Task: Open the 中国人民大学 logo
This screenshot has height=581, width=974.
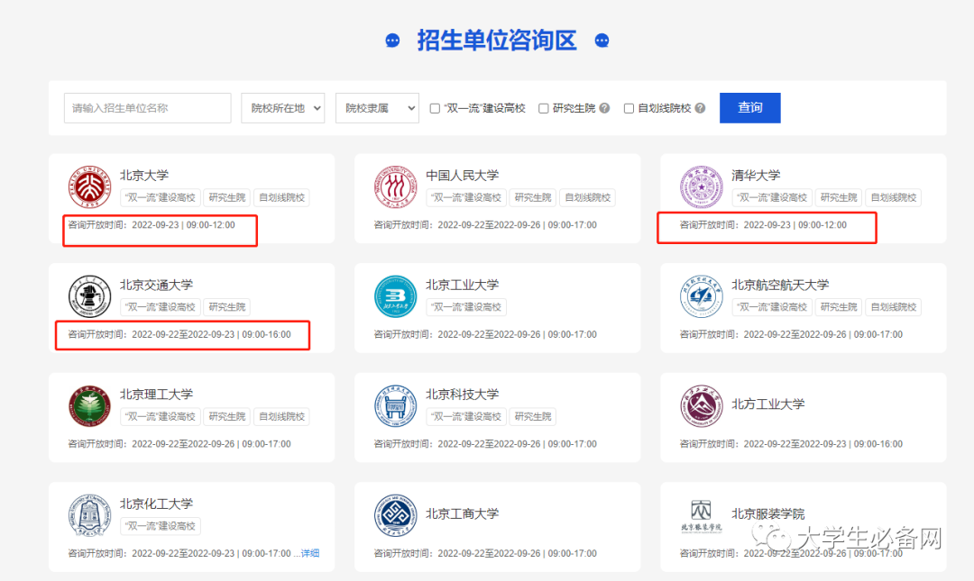Action: (x=396, y=186)
